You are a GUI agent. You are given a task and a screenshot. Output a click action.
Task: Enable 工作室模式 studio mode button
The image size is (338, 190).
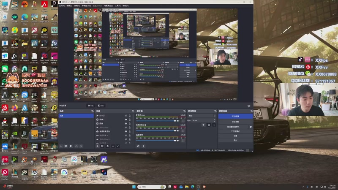click(x=235, y=131)
